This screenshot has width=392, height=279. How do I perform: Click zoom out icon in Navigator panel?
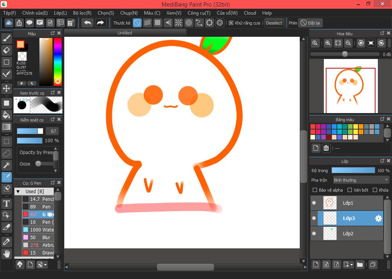348,43
